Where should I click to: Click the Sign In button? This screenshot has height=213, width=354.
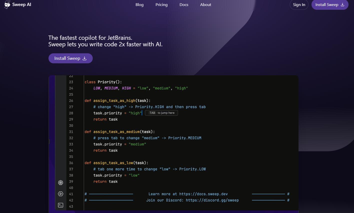(299, 5)
